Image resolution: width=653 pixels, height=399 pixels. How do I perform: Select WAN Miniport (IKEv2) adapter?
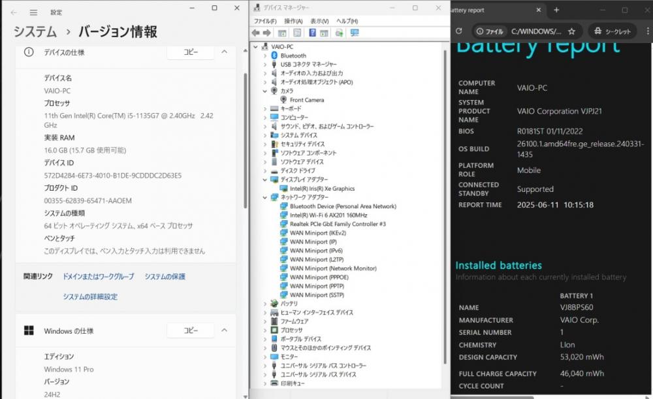(318, 233)
